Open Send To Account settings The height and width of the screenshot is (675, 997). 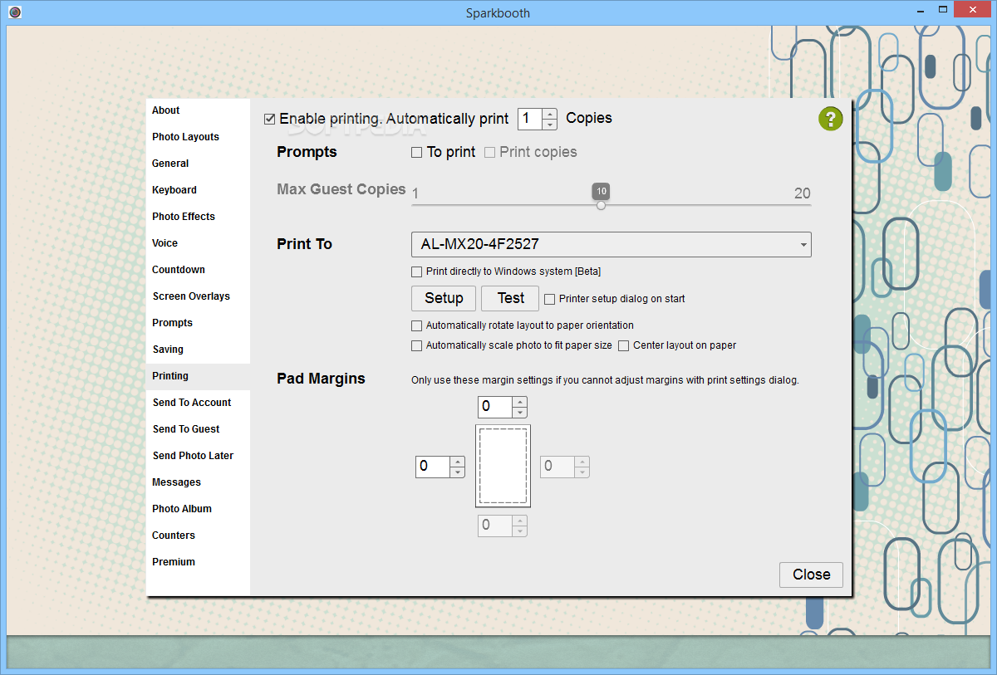click(x=198, y=403)
